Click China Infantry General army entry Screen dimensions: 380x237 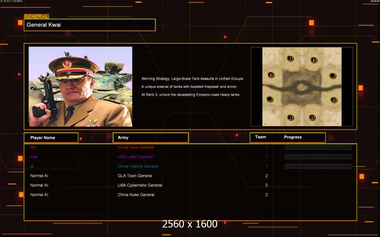138,166
